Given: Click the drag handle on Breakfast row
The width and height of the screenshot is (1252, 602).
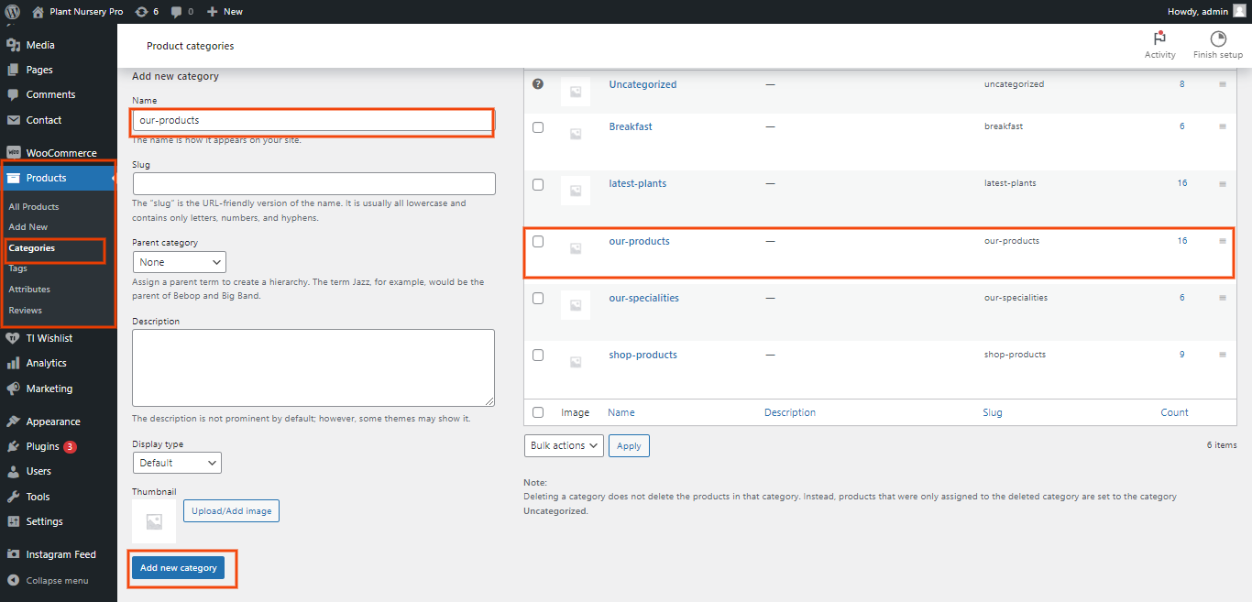Looking at the screenshot, I should [x=1222, y=126].
